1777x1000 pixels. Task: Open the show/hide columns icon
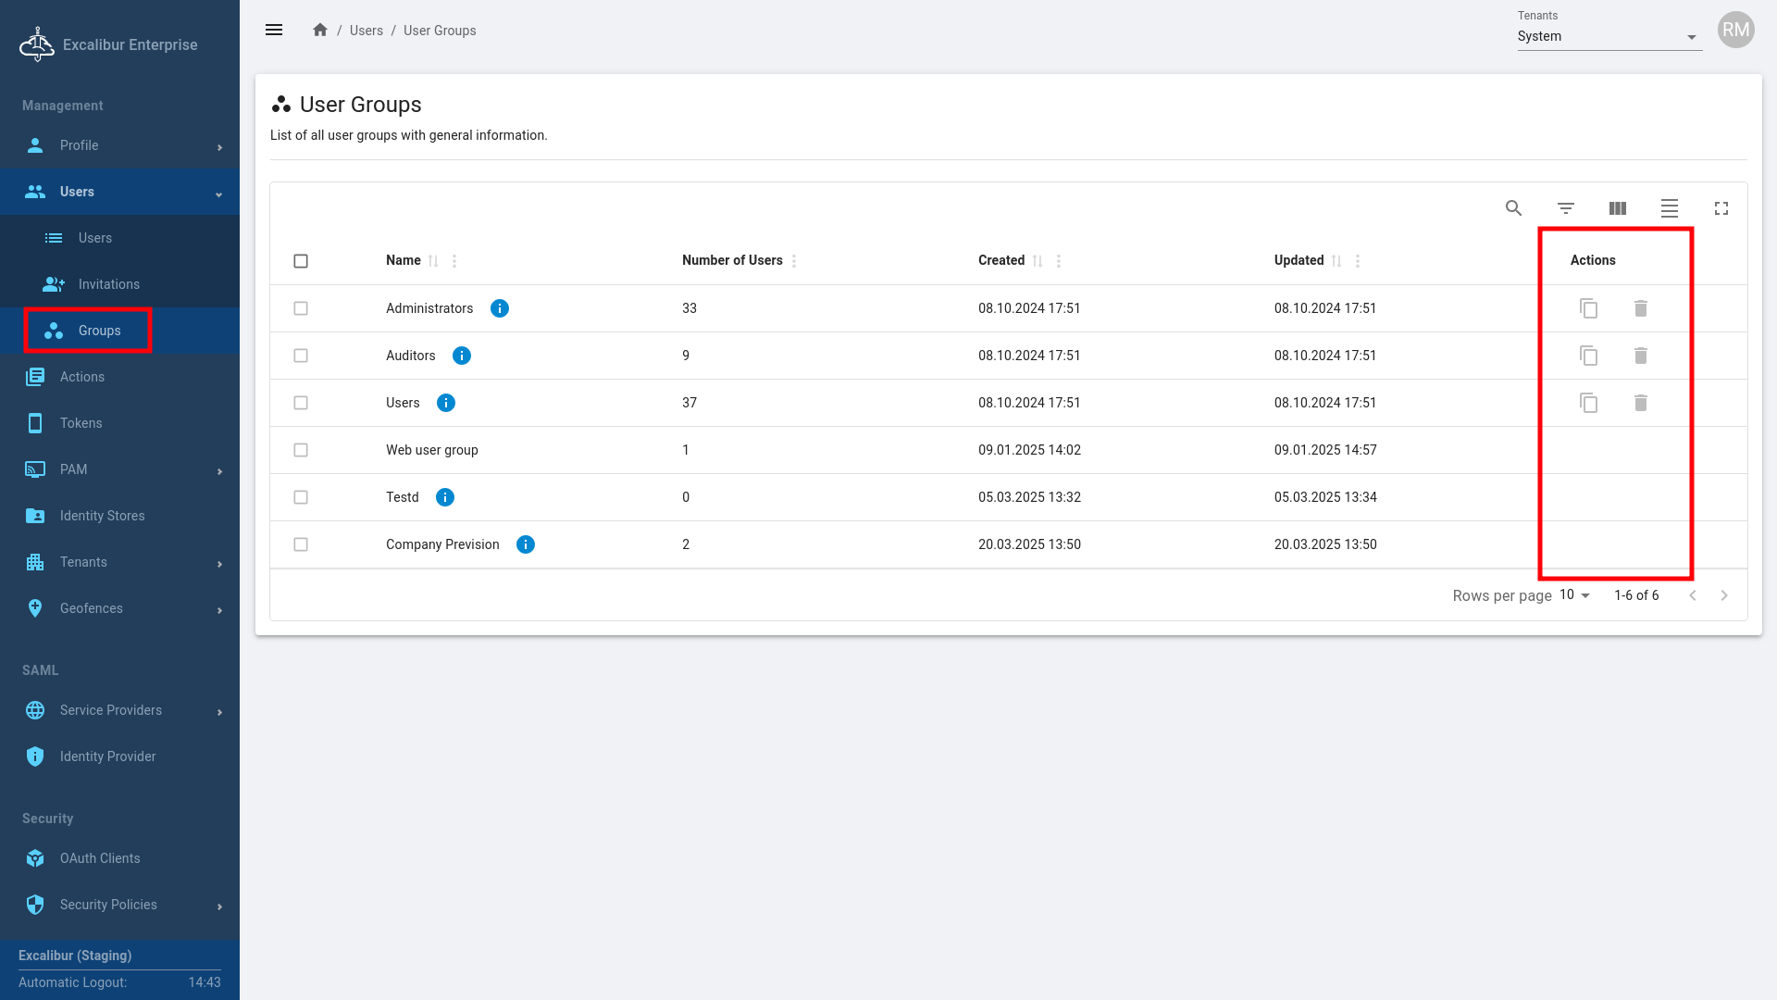(1617, 208)
